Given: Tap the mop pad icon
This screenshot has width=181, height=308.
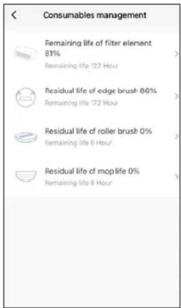Looking at the screenshot, I should [26, 175].
